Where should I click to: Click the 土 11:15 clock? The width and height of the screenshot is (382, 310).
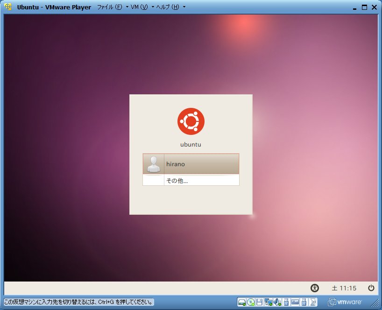click(x=344, y=289)
